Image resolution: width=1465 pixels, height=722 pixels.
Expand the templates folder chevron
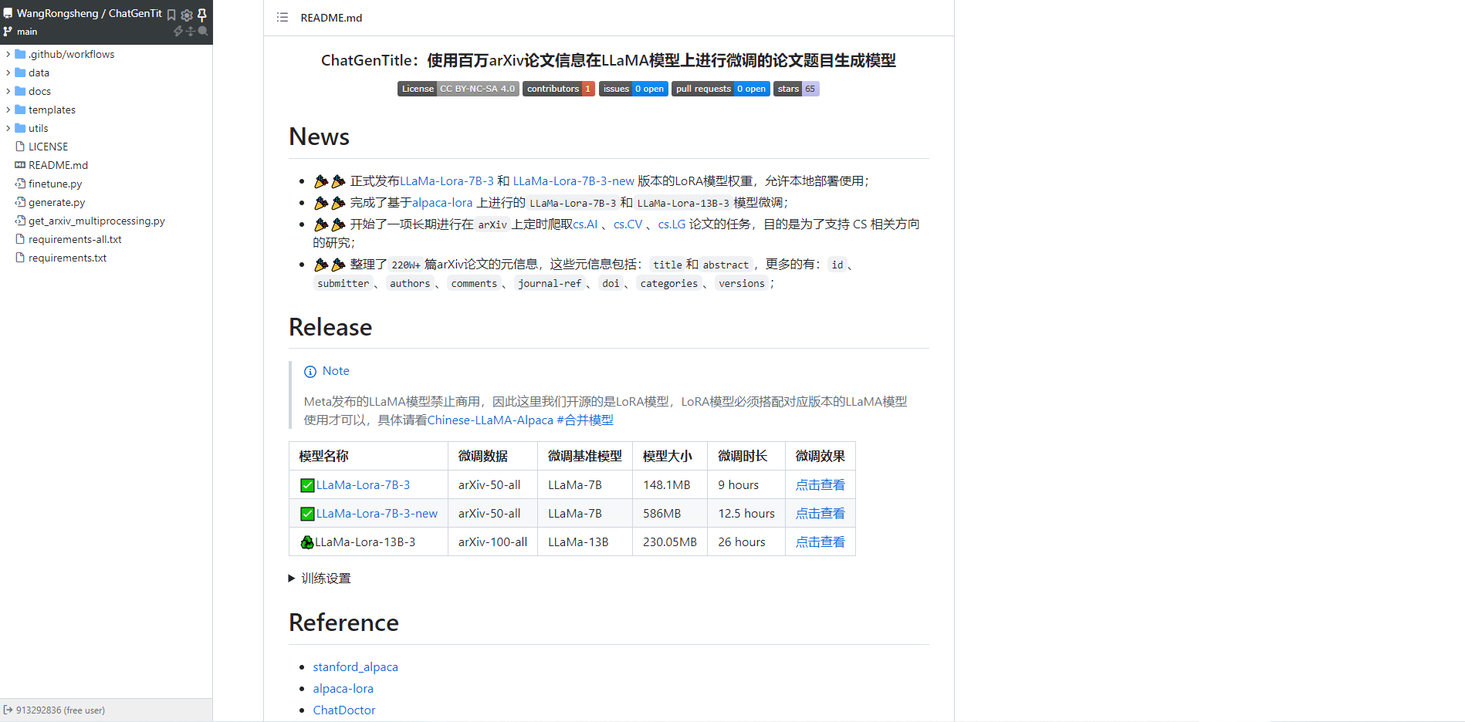tap(8, 110)
